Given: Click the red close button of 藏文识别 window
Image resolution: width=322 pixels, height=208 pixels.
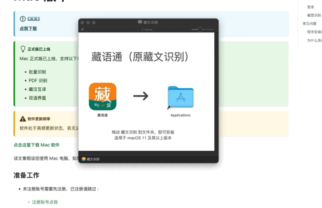Looking at the screenshot, I should pos(82,23).
